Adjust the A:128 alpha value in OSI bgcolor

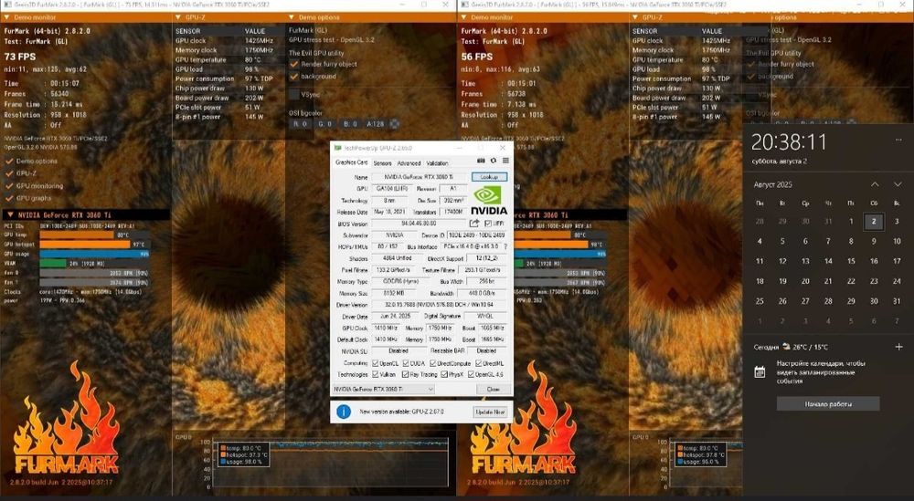click(x=376, y=124)
